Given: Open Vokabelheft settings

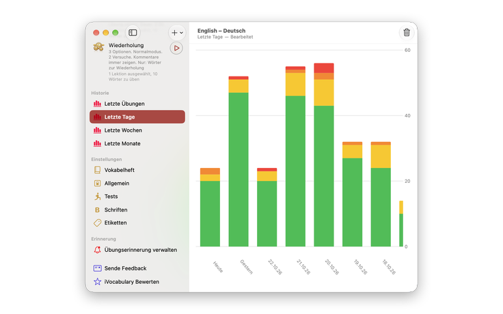Looking at the screenshot, I should pos(137,170).
